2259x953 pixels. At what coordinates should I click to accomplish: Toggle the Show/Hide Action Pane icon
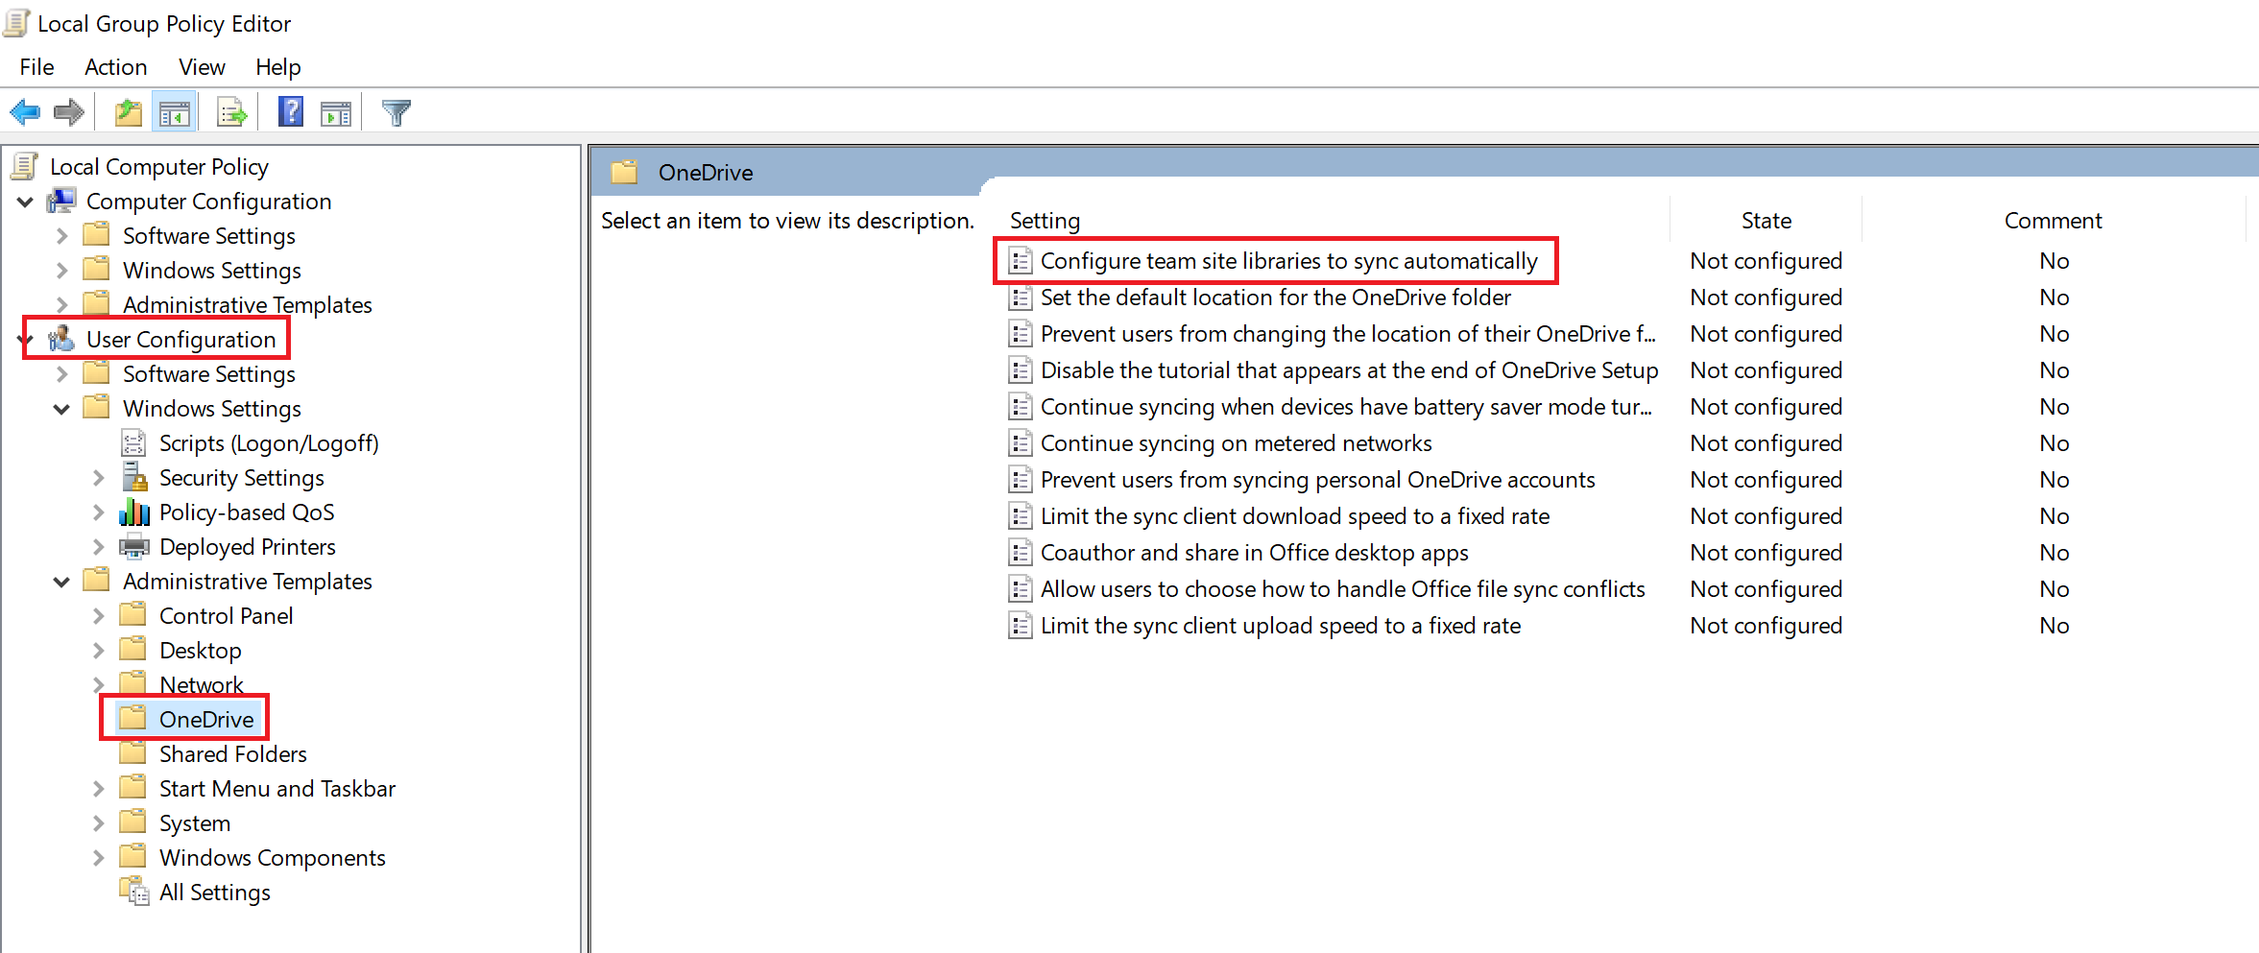336,113
